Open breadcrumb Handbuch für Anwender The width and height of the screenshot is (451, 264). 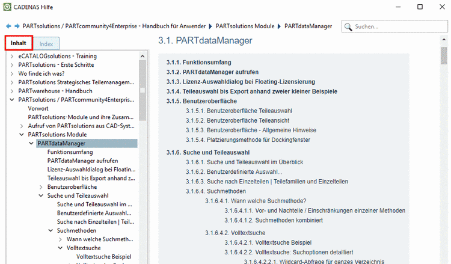coord(114,26)
